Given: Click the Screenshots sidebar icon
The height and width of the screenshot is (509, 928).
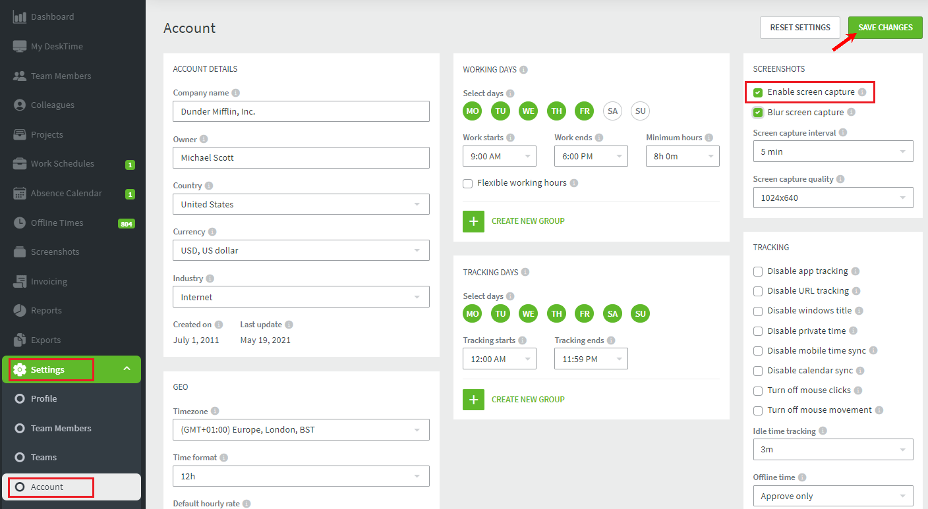Looking at the screenshot, I should pyautogui.click(x=20, y=252).
